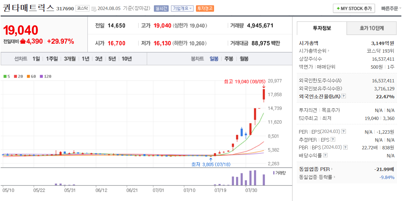Click the help icon next to PBR BPS
This screenshot has height=201, width=402.
345,147
